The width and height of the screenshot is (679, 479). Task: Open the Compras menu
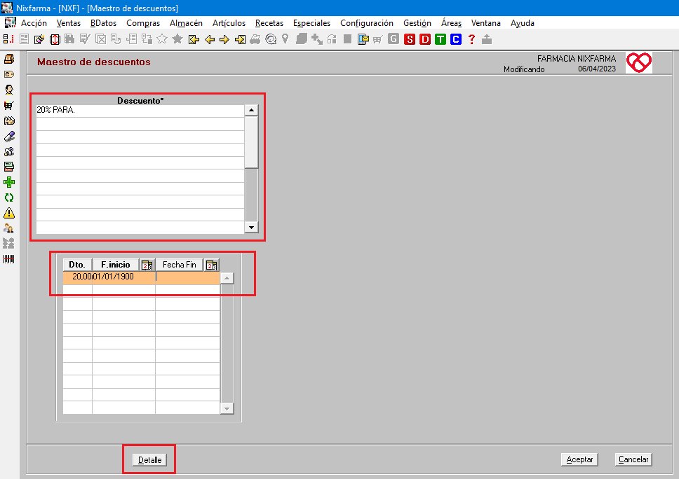pyautogui.click(x=143, y=23)
